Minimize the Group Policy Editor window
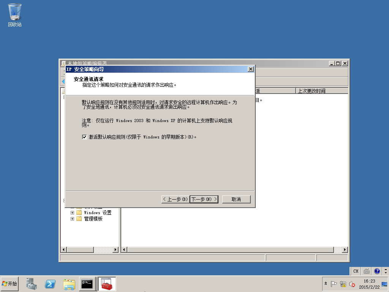Viewport: 389px width, 292px height. point(332,63)
